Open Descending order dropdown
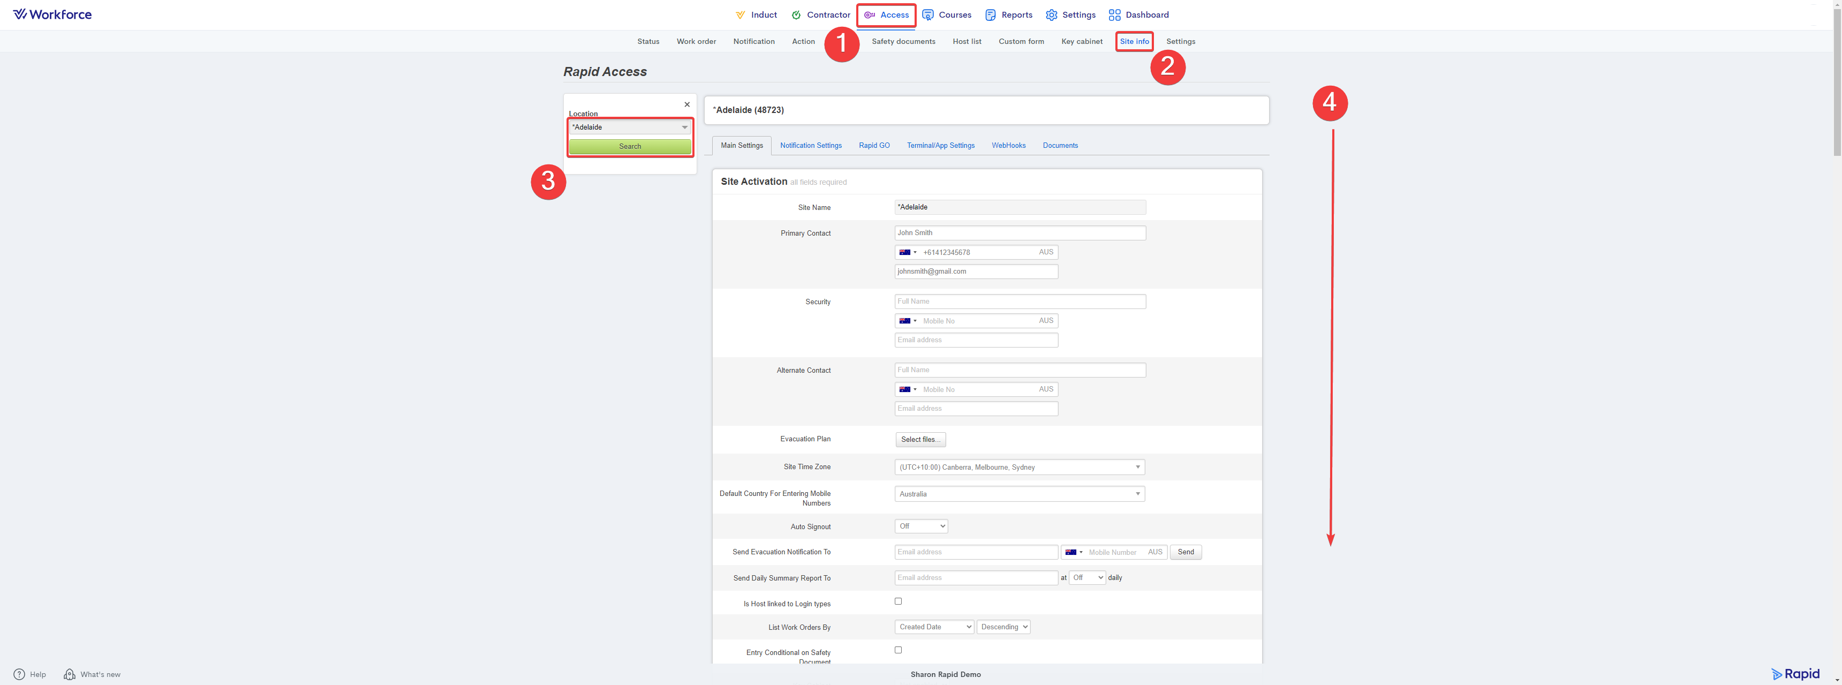 [x=1003, y=627]
